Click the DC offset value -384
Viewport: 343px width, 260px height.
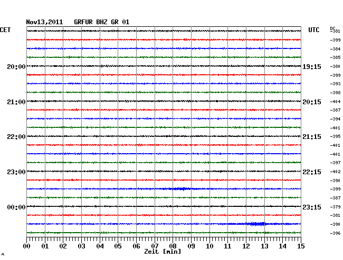click(x=335, y=49)
